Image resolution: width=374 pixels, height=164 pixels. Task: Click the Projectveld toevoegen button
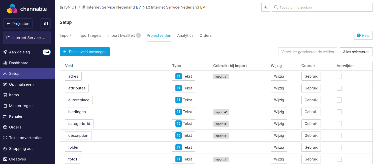pos(85,51)
